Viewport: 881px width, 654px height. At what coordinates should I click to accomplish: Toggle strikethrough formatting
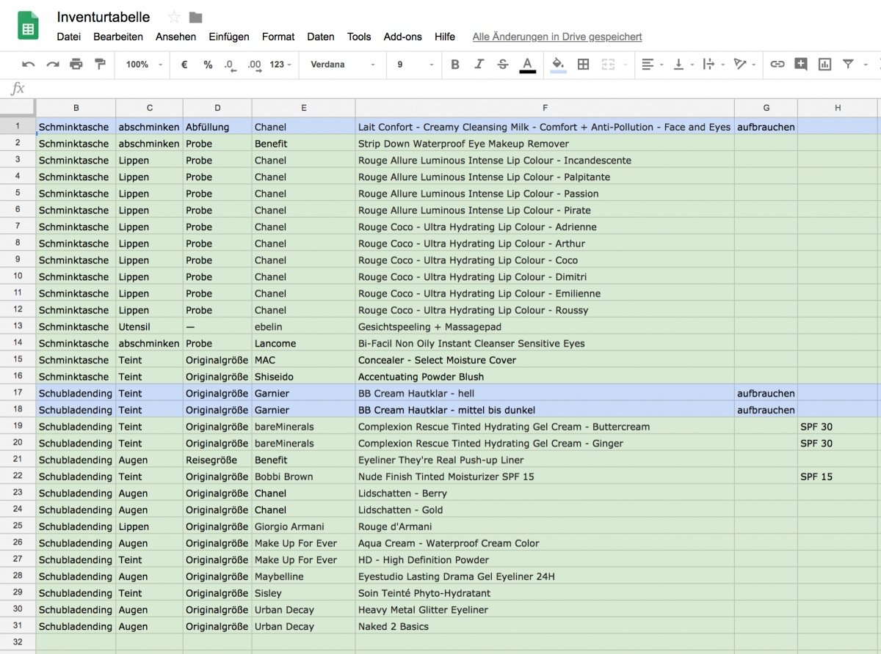(503, 65)
